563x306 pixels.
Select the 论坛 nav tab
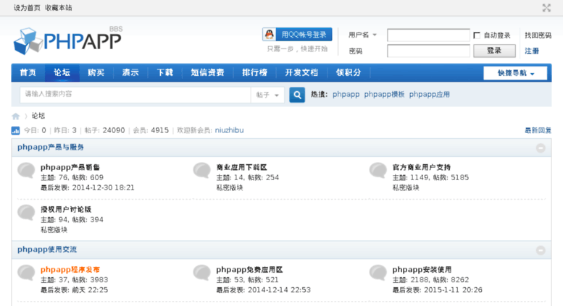pyautogui.click(x=62, y=73)
